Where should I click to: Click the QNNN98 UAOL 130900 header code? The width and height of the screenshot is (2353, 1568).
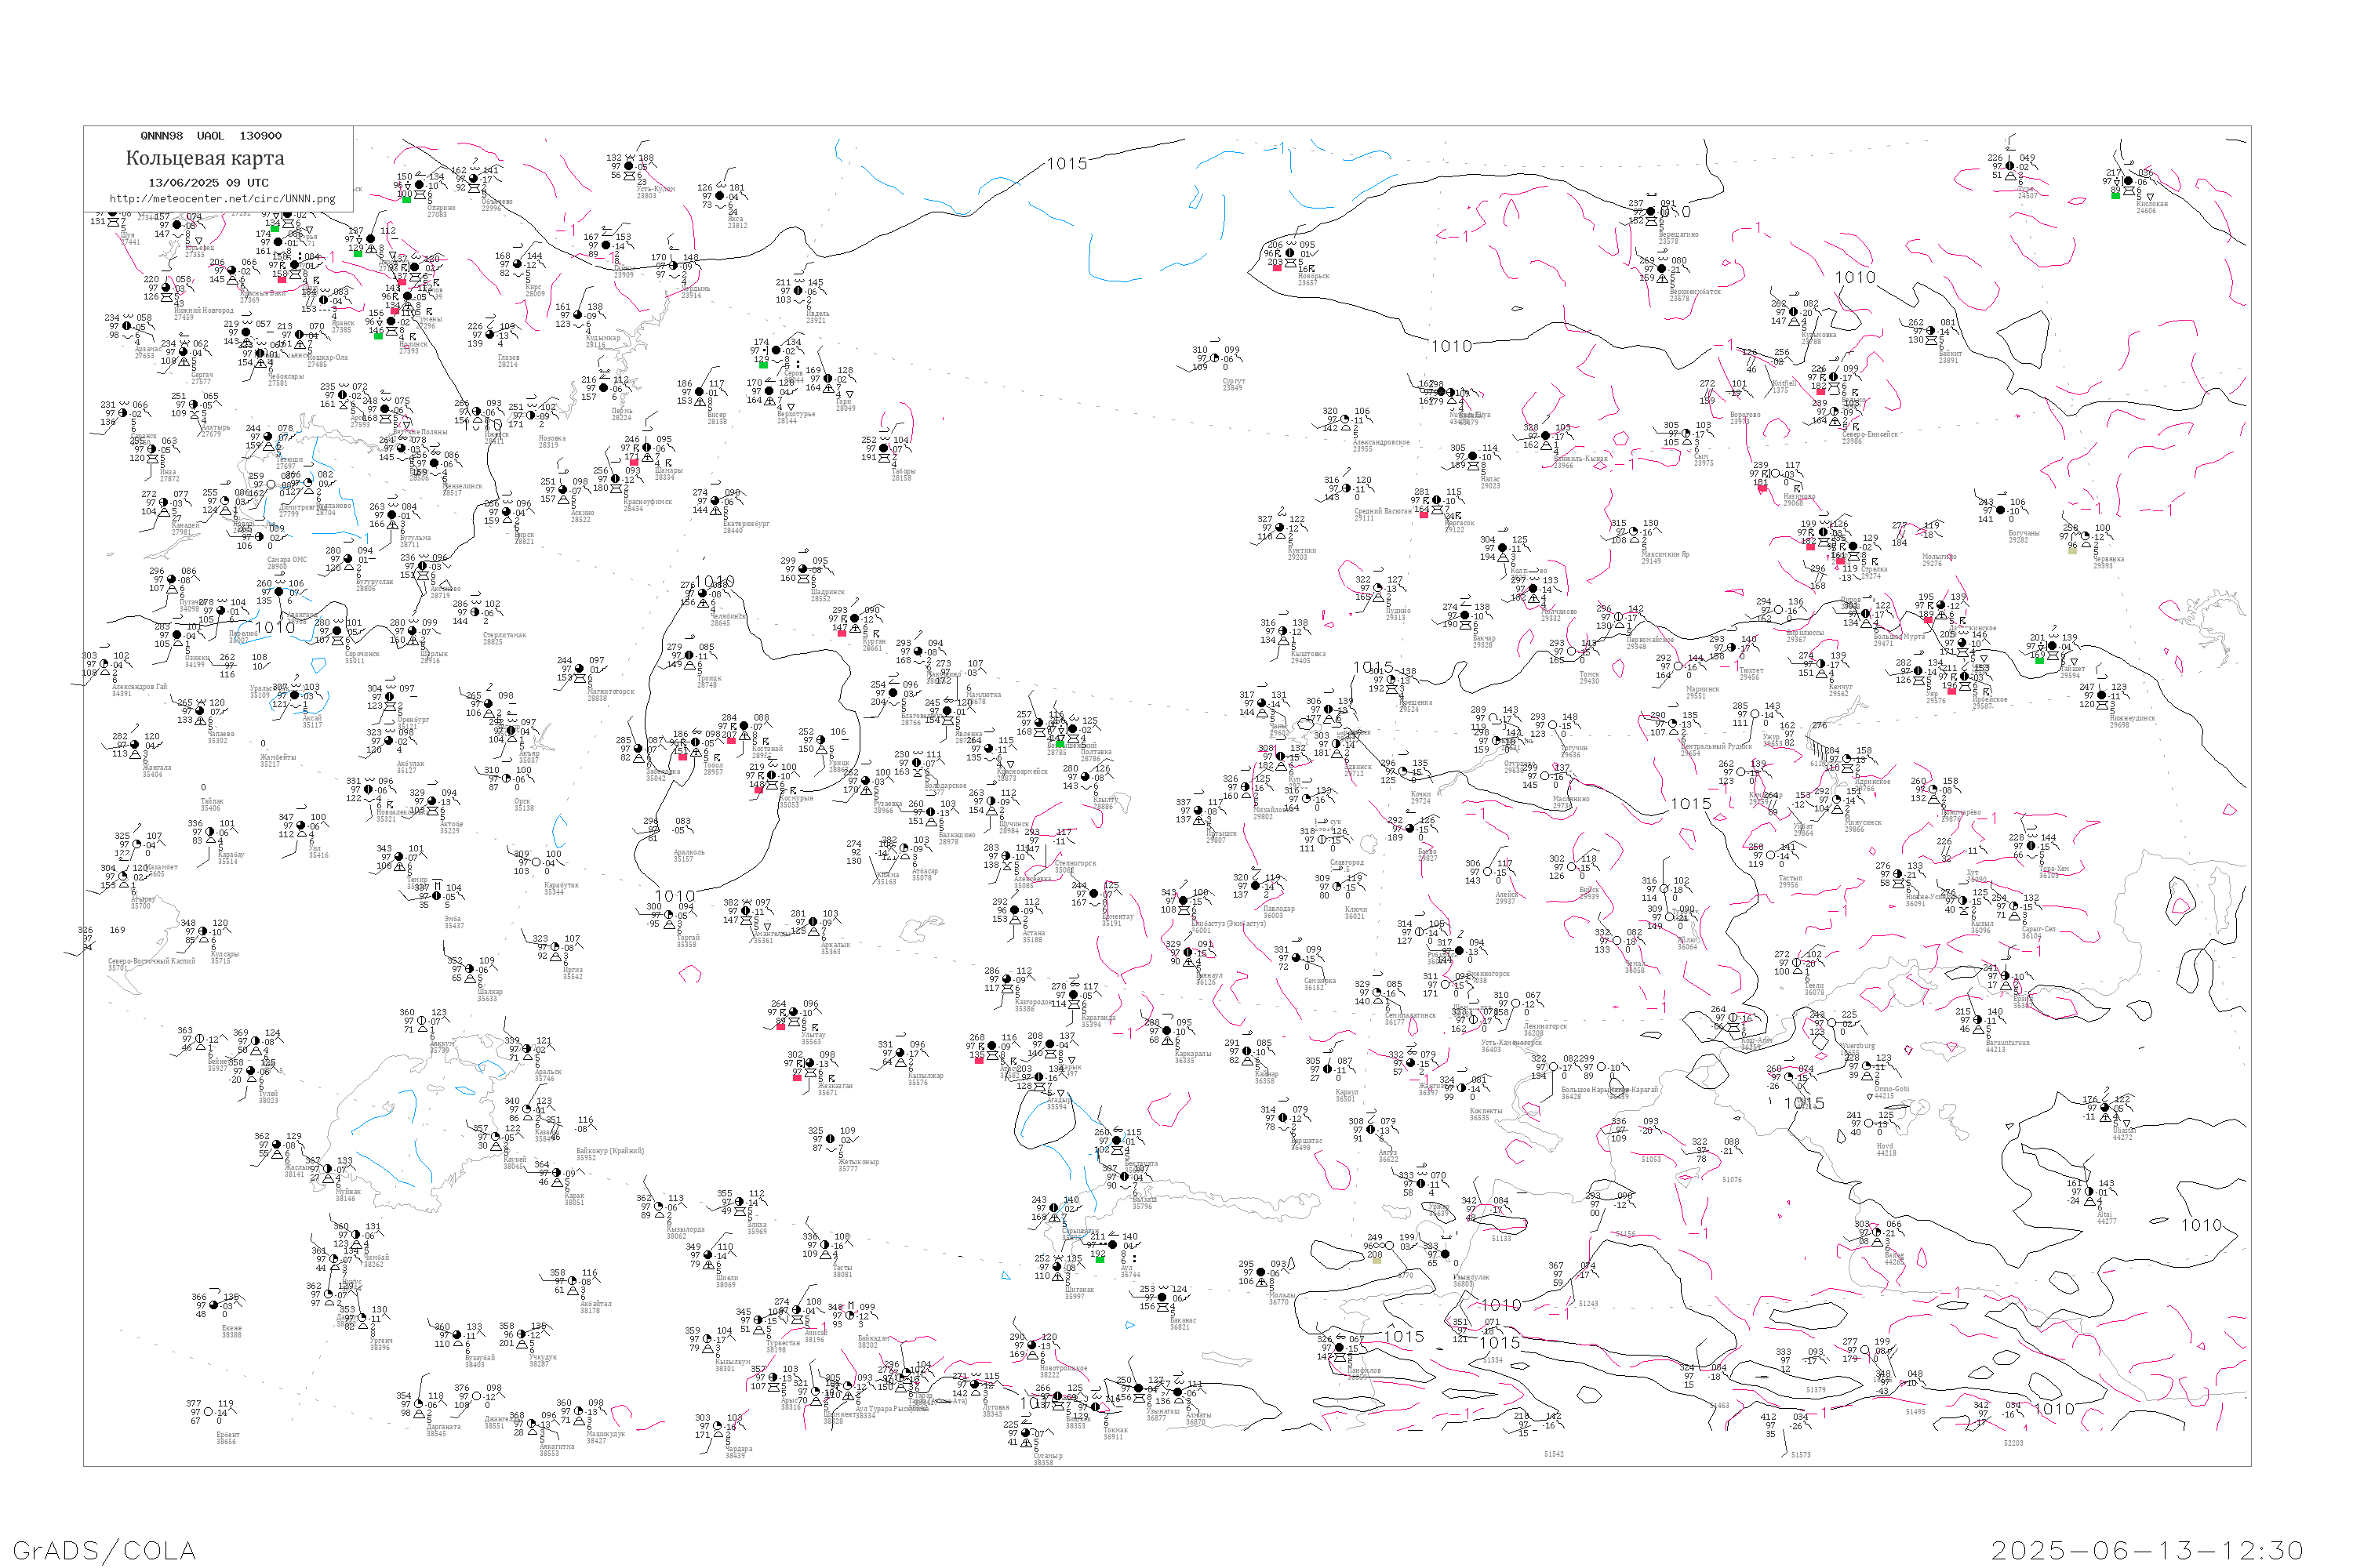coord(211,136)
